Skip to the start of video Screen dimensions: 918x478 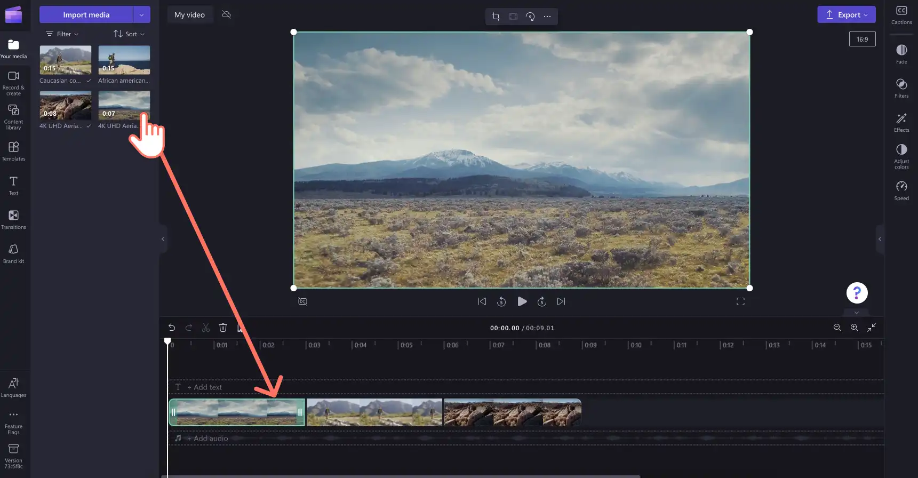click(482, 301)
